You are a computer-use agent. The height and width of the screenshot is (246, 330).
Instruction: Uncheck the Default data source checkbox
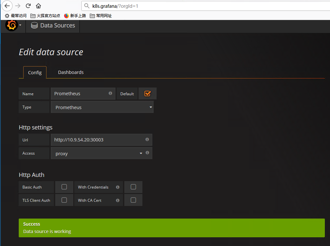(x=148, y=93)
